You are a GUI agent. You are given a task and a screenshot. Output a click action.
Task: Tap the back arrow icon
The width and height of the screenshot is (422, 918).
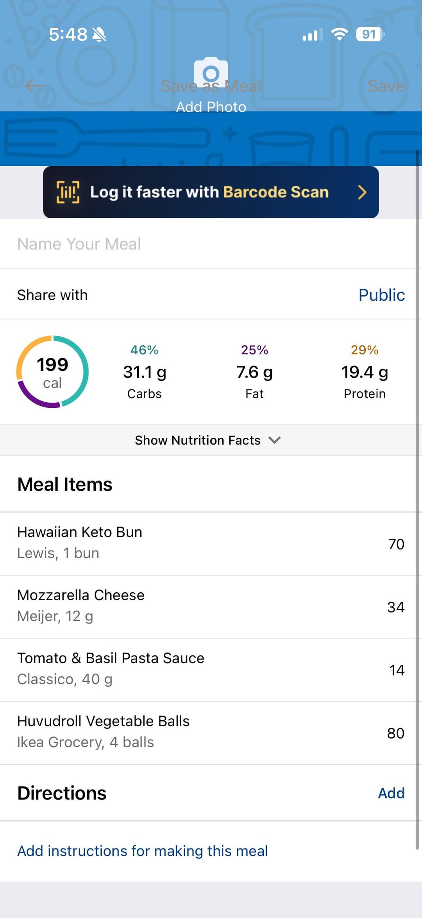(34, 86)
